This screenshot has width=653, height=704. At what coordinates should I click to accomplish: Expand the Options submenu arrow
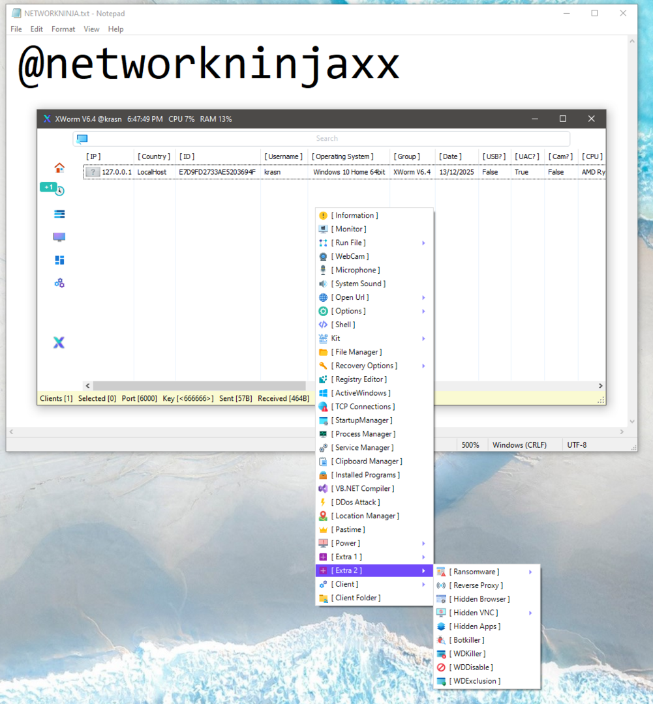[423, 312]
